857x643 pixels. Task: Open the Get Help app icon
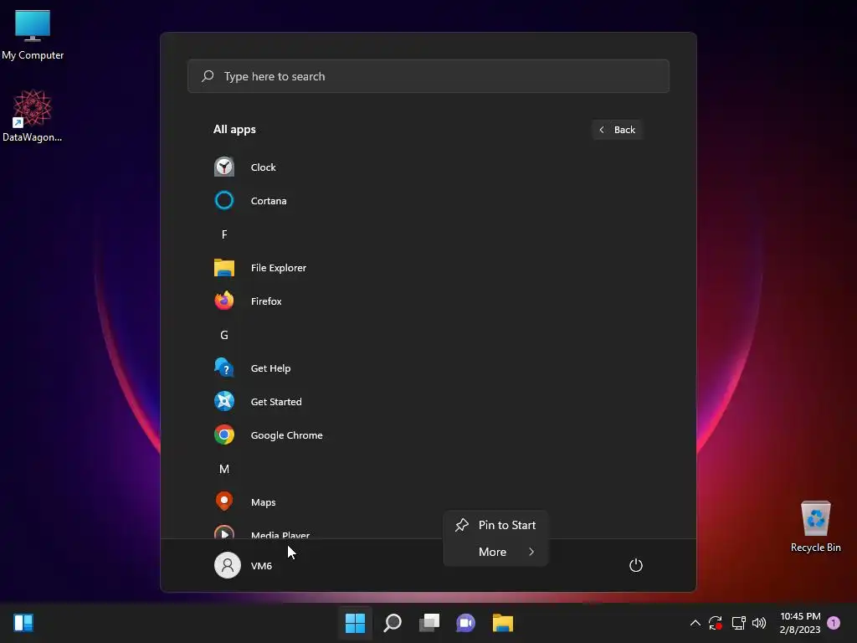pos(224,368)
